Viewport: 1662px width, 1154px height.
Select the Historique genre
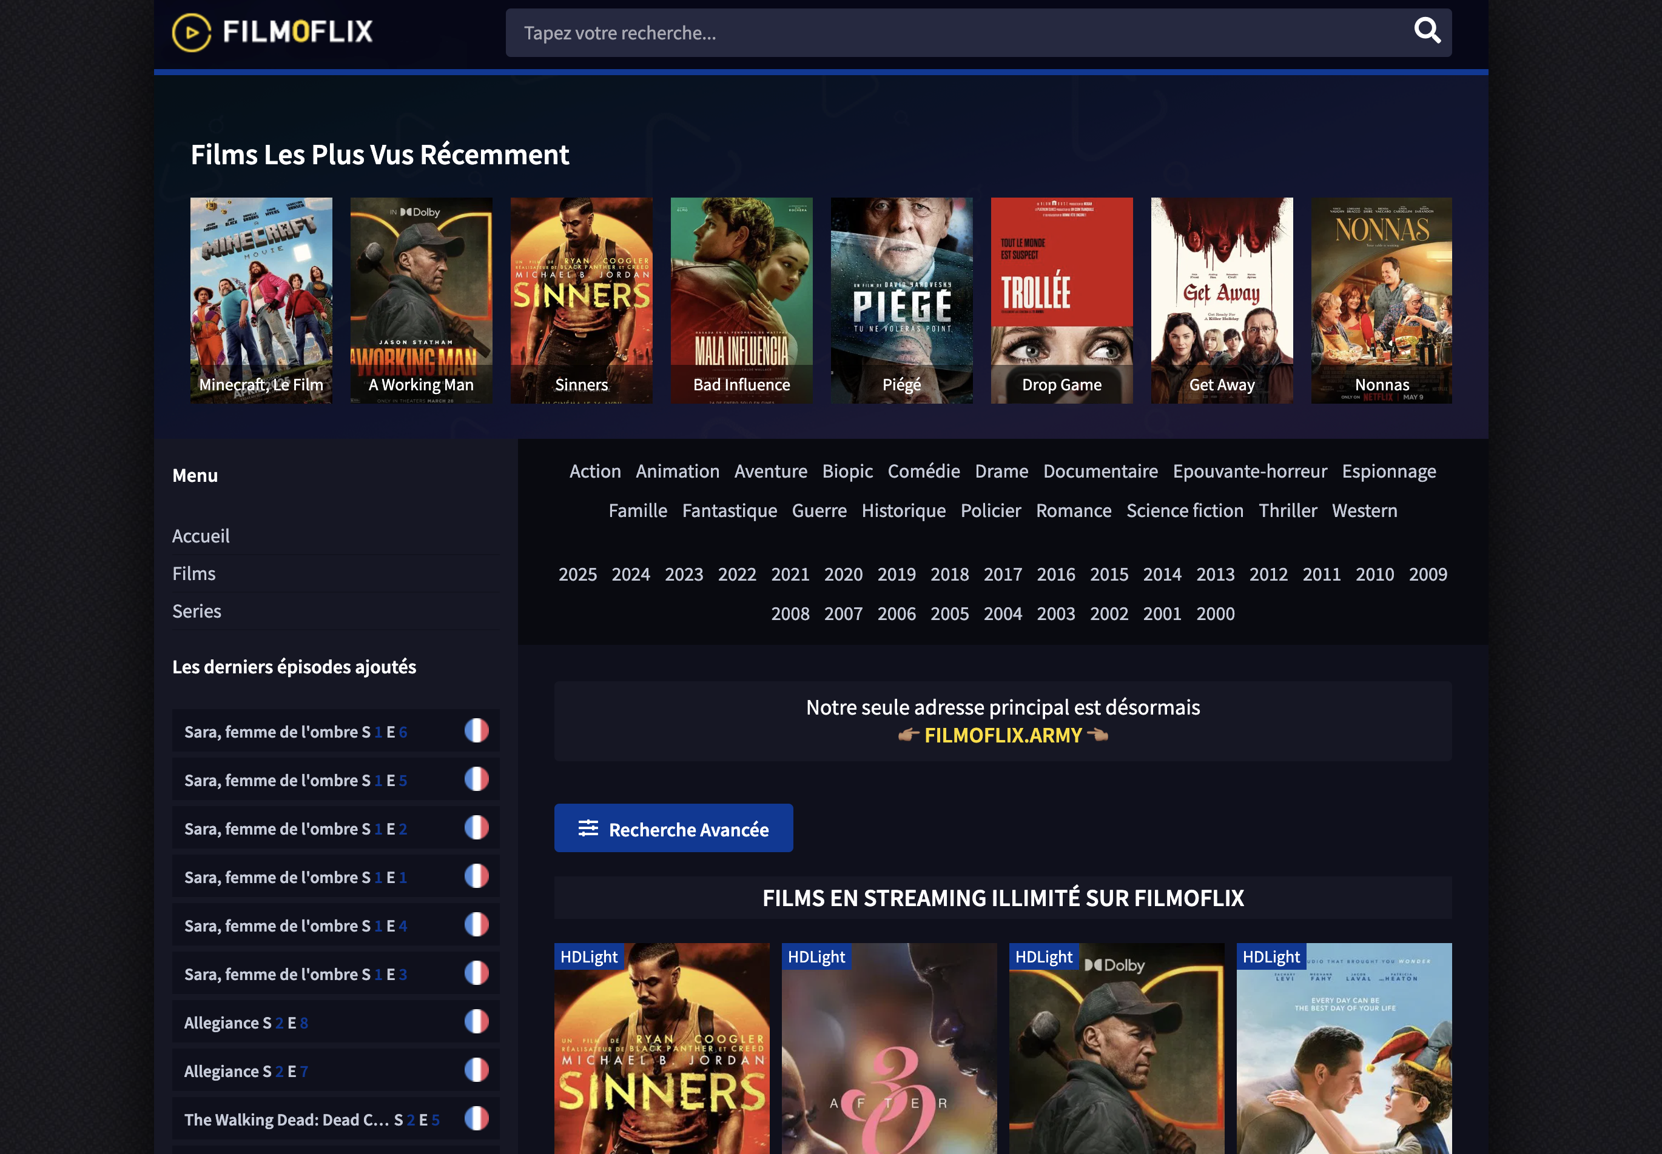click(x=903, y=510)
